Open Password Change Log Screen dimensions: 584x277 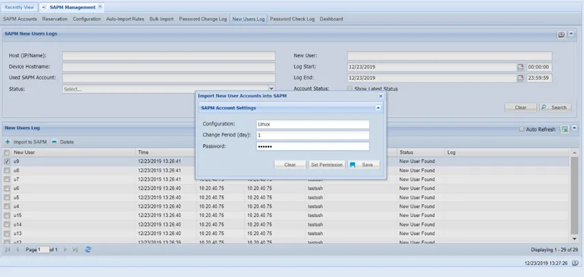point(203,19)
